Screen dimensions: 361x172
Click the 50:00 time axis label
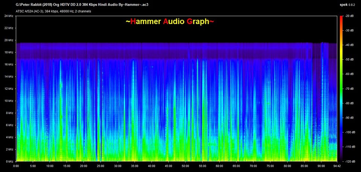click(185, 166)
